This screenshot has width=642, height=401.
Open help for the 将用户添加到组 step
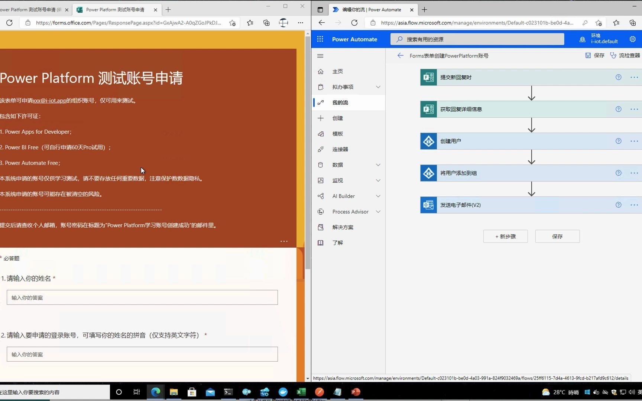pyautogui.click(x=618, y=173)
